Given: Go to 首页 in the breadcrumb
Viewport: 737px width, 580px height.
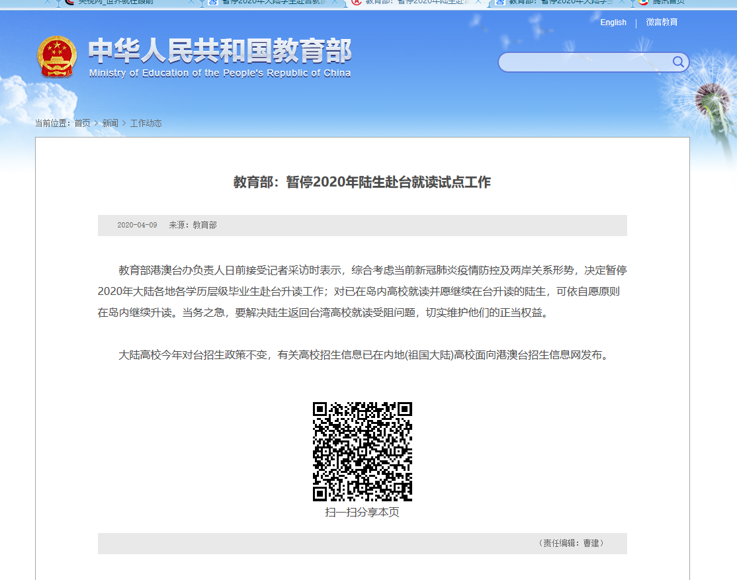Looking at the screenshot, I should pos(82,123).
